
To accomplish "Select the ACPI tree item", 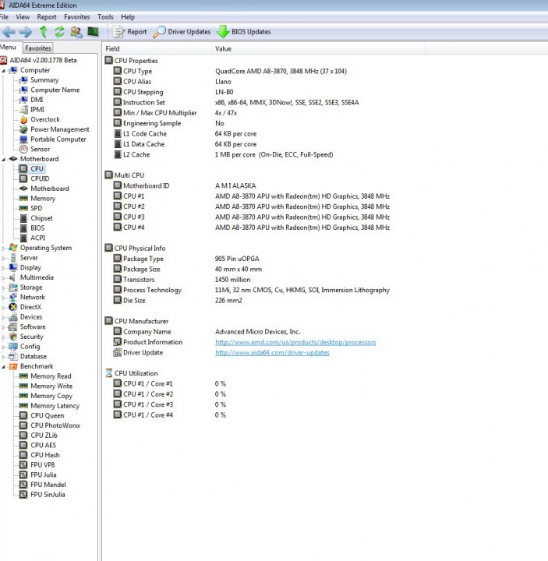I will point(37,238).
